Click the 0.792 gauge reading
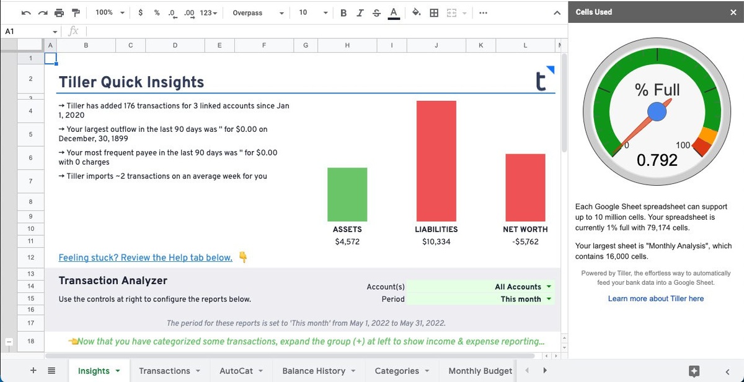744x382 pixels. 657,160
